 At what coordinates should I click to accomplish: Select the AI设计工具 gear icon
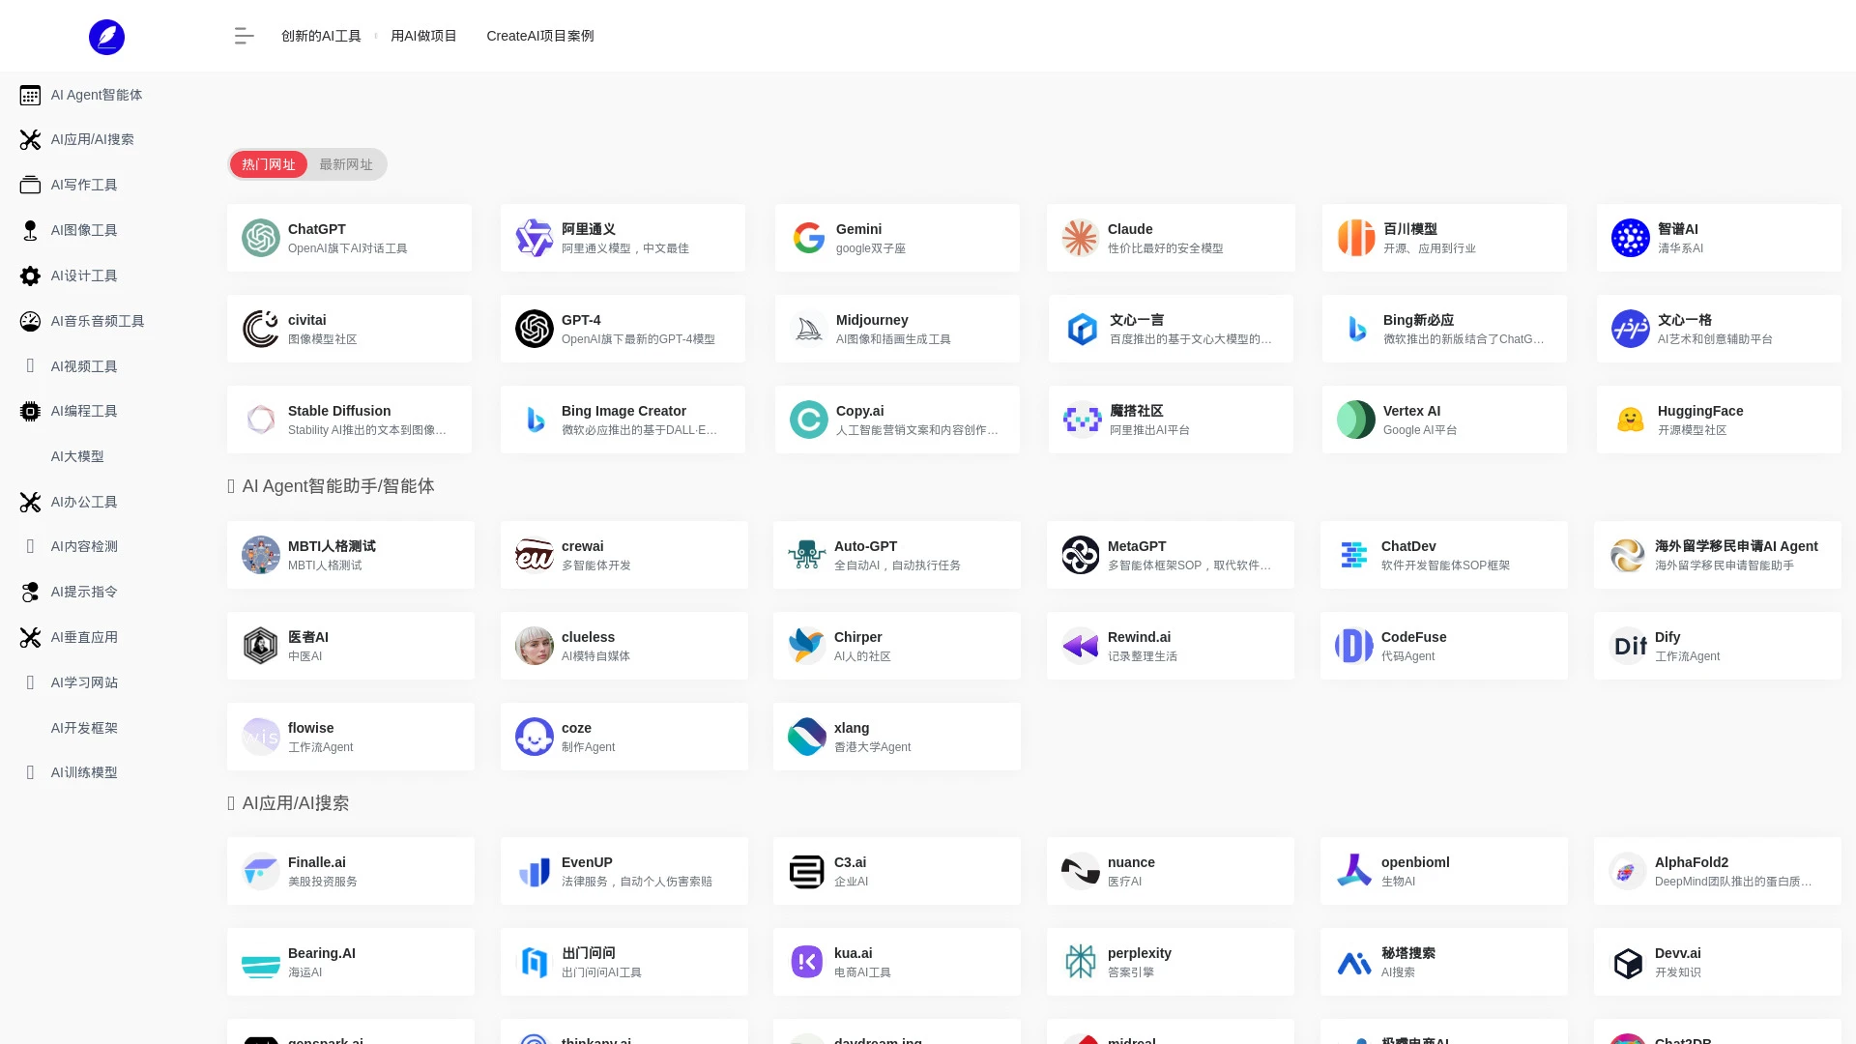click(x=29, y=275)
